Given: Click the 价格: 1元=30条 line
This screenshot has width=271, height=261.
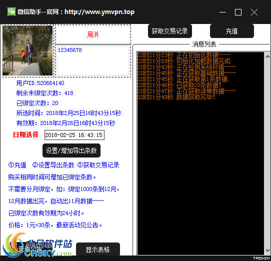Looking at the screenshot, I should pyautogui.click(x=55, y=225).
